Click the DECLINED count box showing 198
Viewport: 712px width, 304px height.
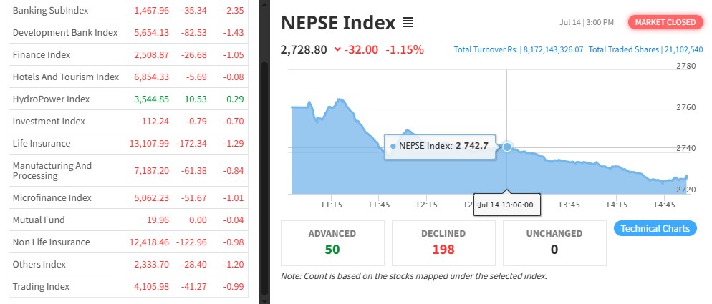click(x=443, y=242)
